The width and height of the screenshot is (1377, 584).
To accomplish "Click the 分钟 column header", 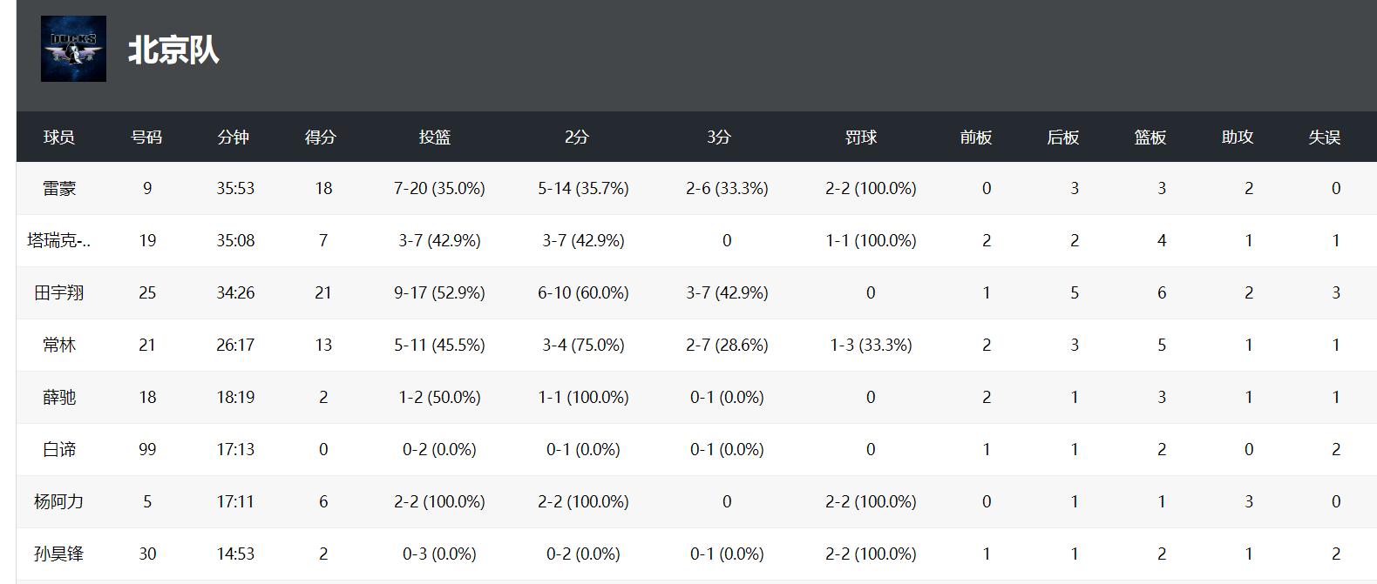I will 234,138.
